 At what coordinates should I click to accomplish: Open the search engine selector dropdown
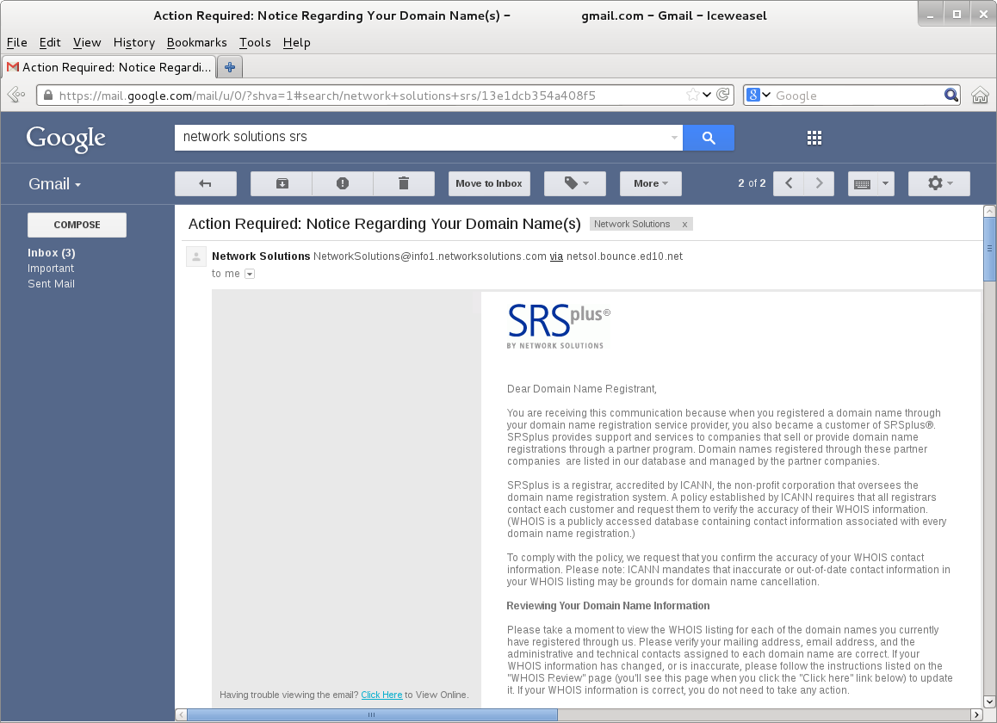click(758, 96)
